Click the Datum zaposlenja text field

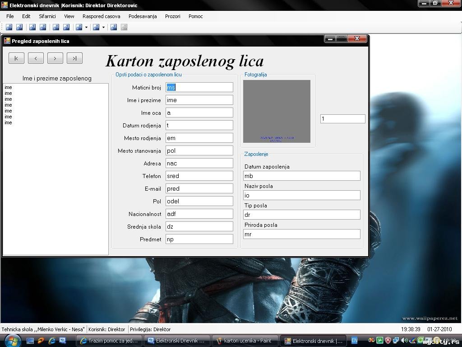tap(301, 176)
